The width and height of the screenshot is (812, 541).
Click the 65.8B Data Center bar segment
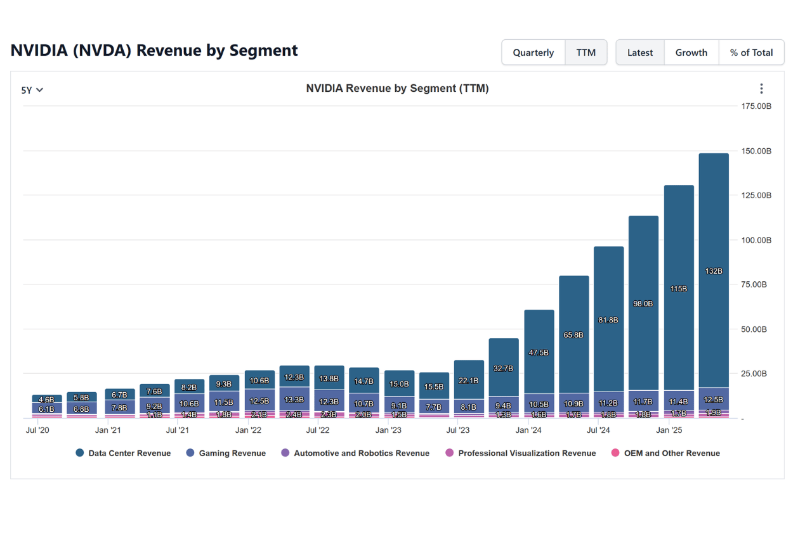(573, 334)
